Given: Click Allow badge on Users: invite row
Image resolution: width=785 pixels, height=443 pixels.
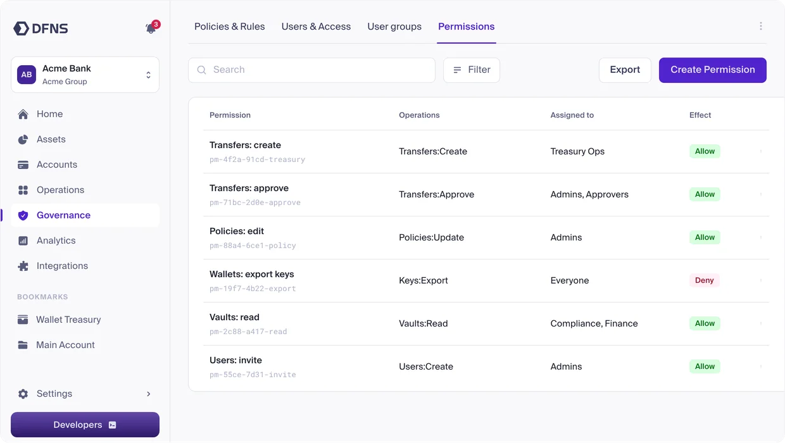Looking at the screenshot, I should (x=705, y=366).
